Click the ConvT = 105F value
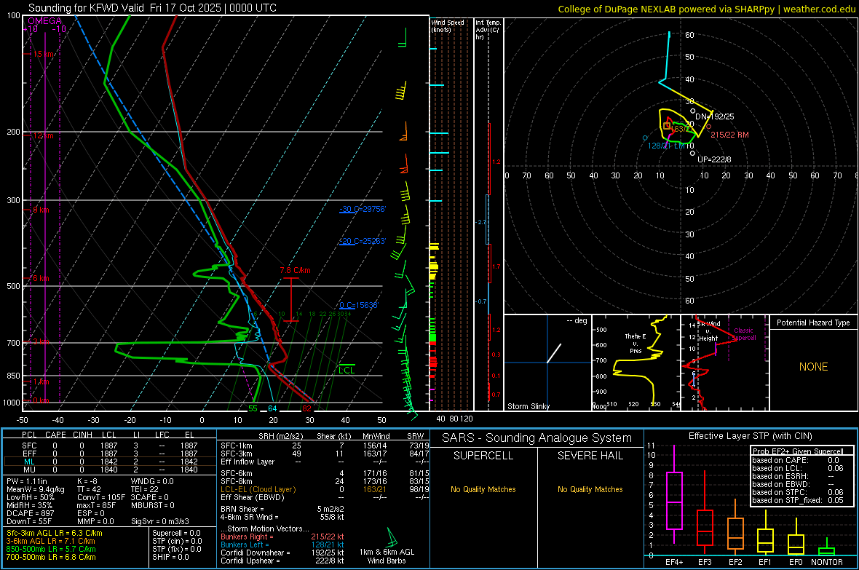Viewport: 859px width, 570px height. (x=101, y=498)
